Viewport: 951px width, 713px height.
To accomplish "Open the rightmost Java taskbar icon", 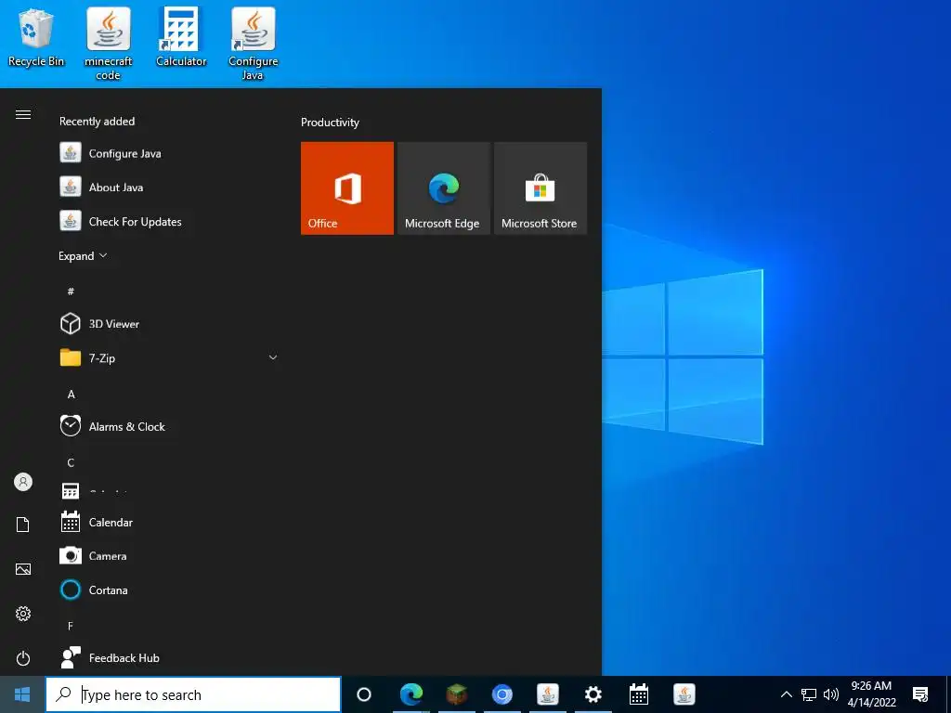I will pos(684,694).
